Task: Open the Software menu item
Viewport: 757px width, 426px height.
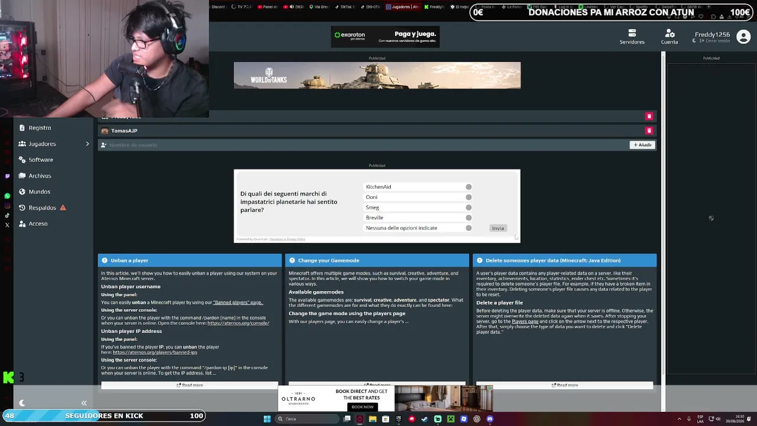Action: (x=41, y=160)
